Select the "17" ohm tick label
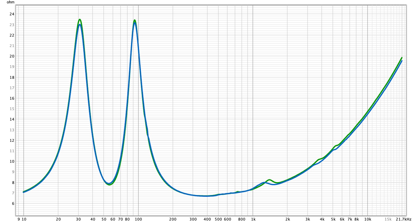Screen dimensions: 414x223 tap(12, 88)
